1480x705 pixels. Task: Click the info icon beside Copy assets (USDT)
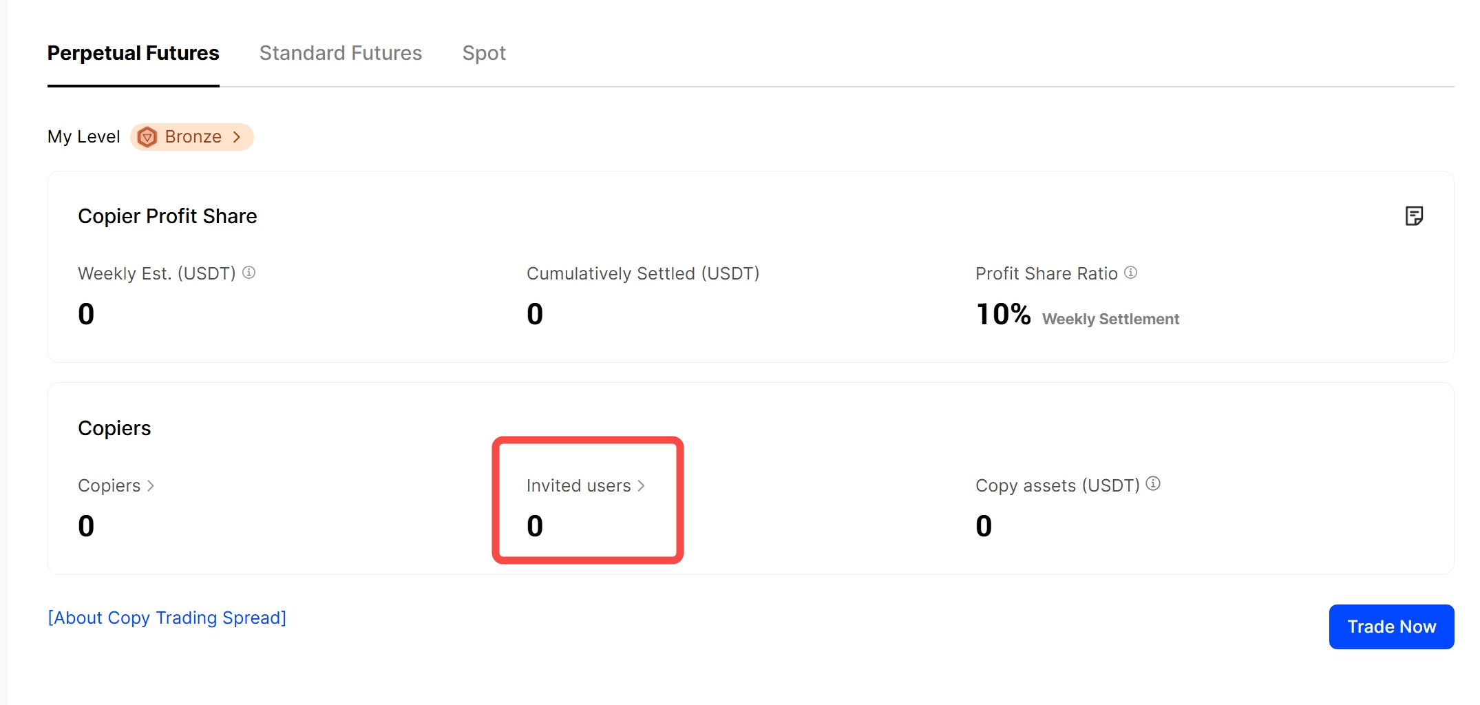pos(1153,484)
